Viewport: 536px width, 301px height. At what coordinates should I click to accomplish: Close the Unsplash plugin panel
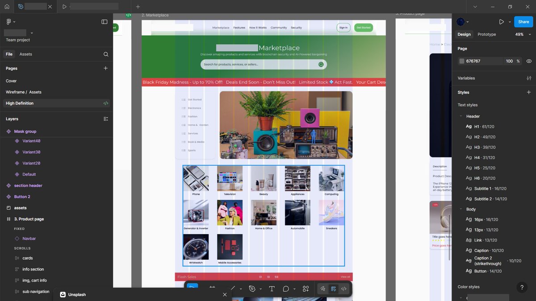[225, 294]
